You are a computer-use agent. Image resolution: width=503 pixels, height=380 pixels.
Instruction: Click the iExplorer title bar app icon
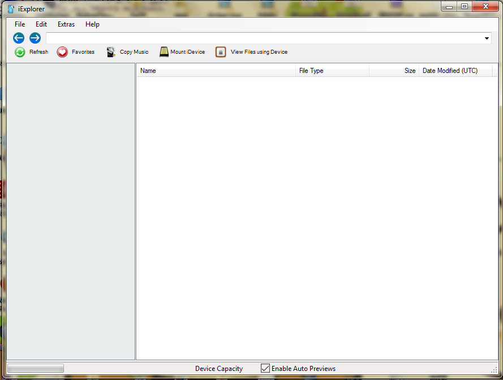(x=11, y=9)
